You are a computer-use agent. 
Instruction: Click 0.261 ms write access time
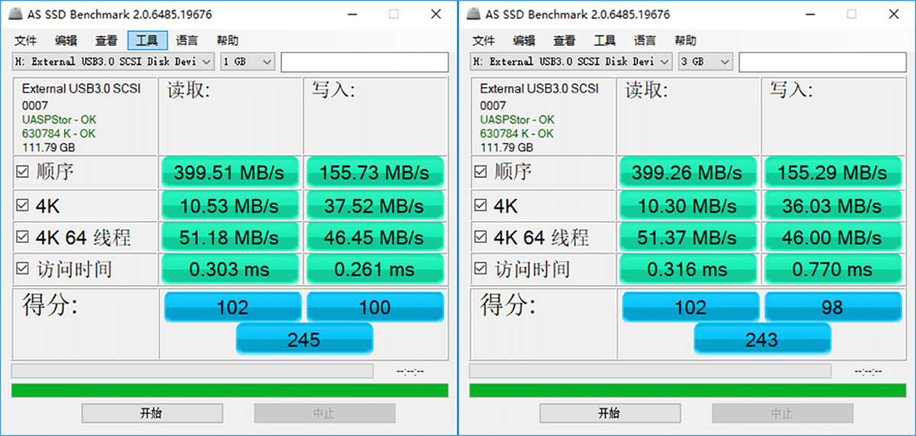pyautogui.click(x=375, y=269)
